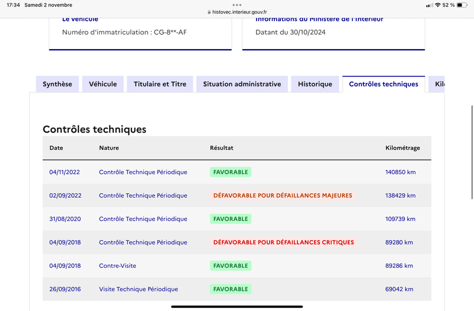Select the Contre-Visite entry
474x311 pixels.
[x=117, y=265]
